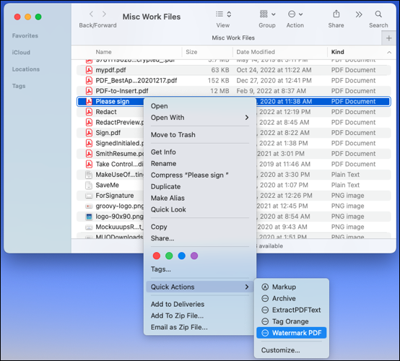The image size is (400, 361).
Task: Apply the purple tag color
Action: pos(194,256)
